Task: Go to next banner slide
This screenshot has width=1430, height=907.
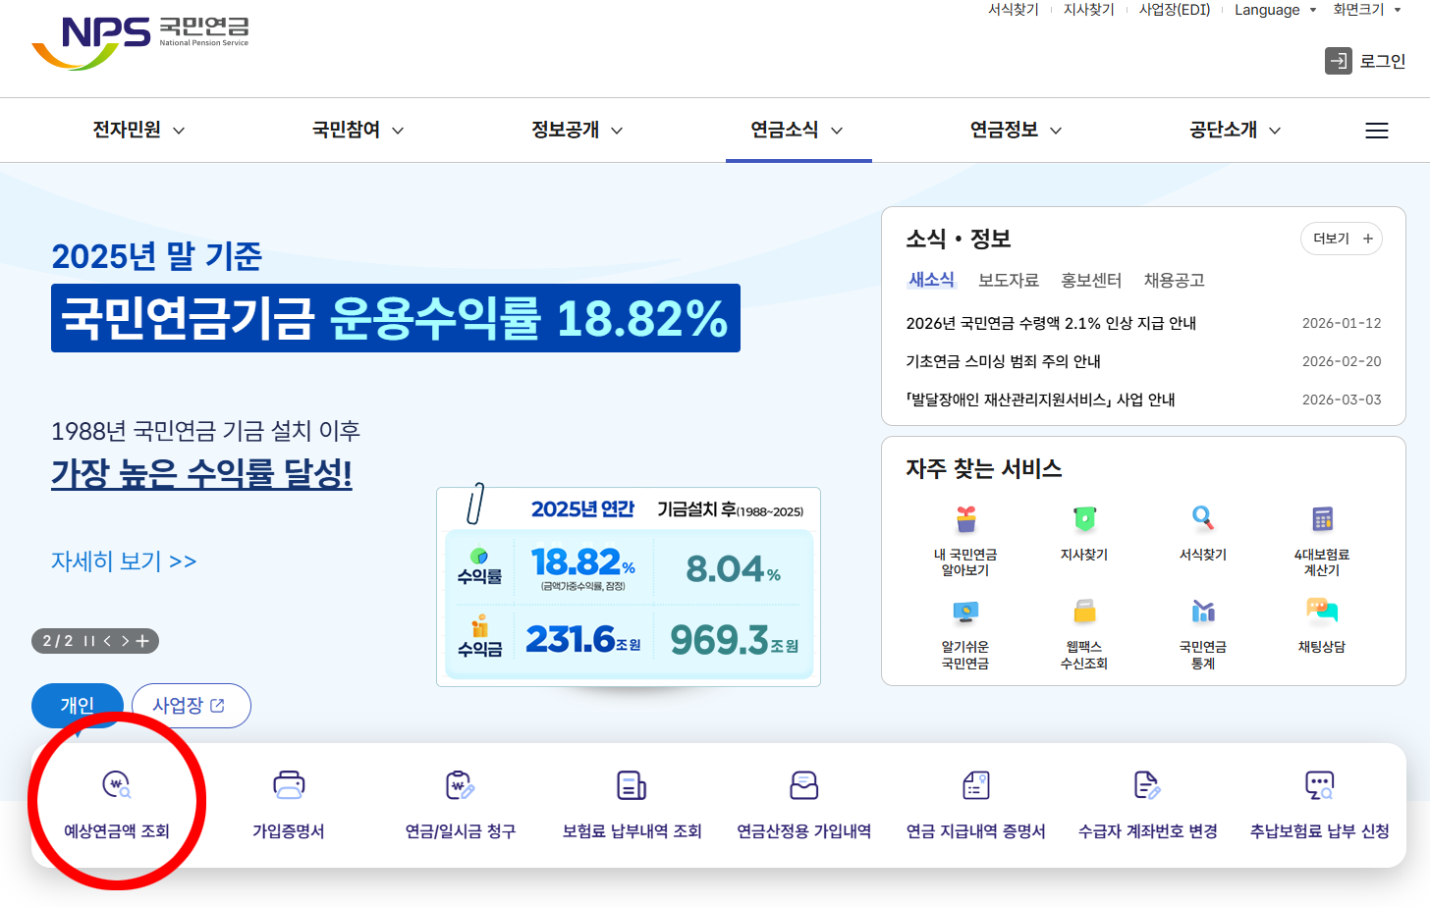Action: point(125,641)
